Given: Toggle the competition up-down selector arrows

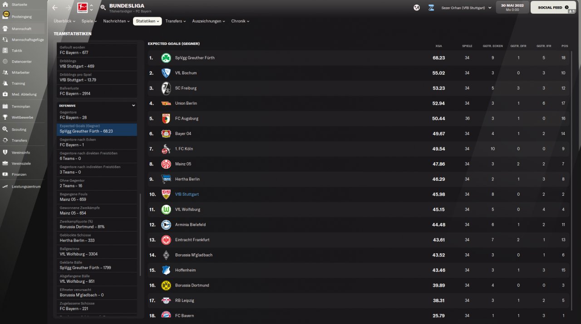Looking at the screenshot, I should coord(91,8).
